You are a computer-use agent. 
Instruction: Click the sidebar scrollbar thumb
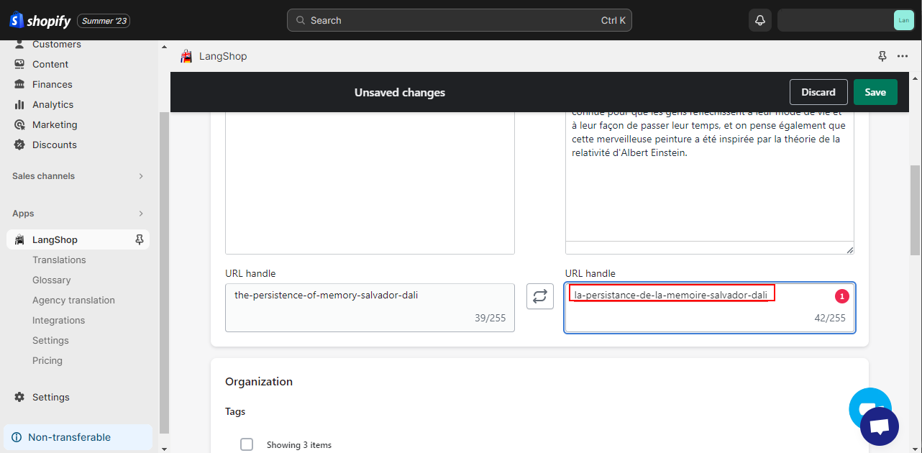(x=163, y=272)
